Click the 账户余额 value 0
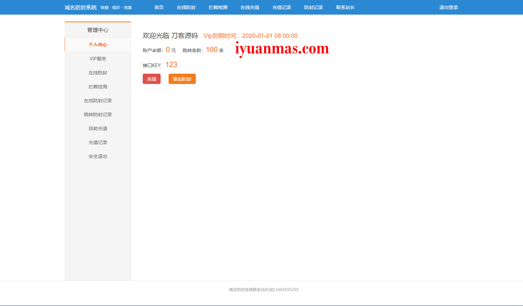 [x=168, y=50]
